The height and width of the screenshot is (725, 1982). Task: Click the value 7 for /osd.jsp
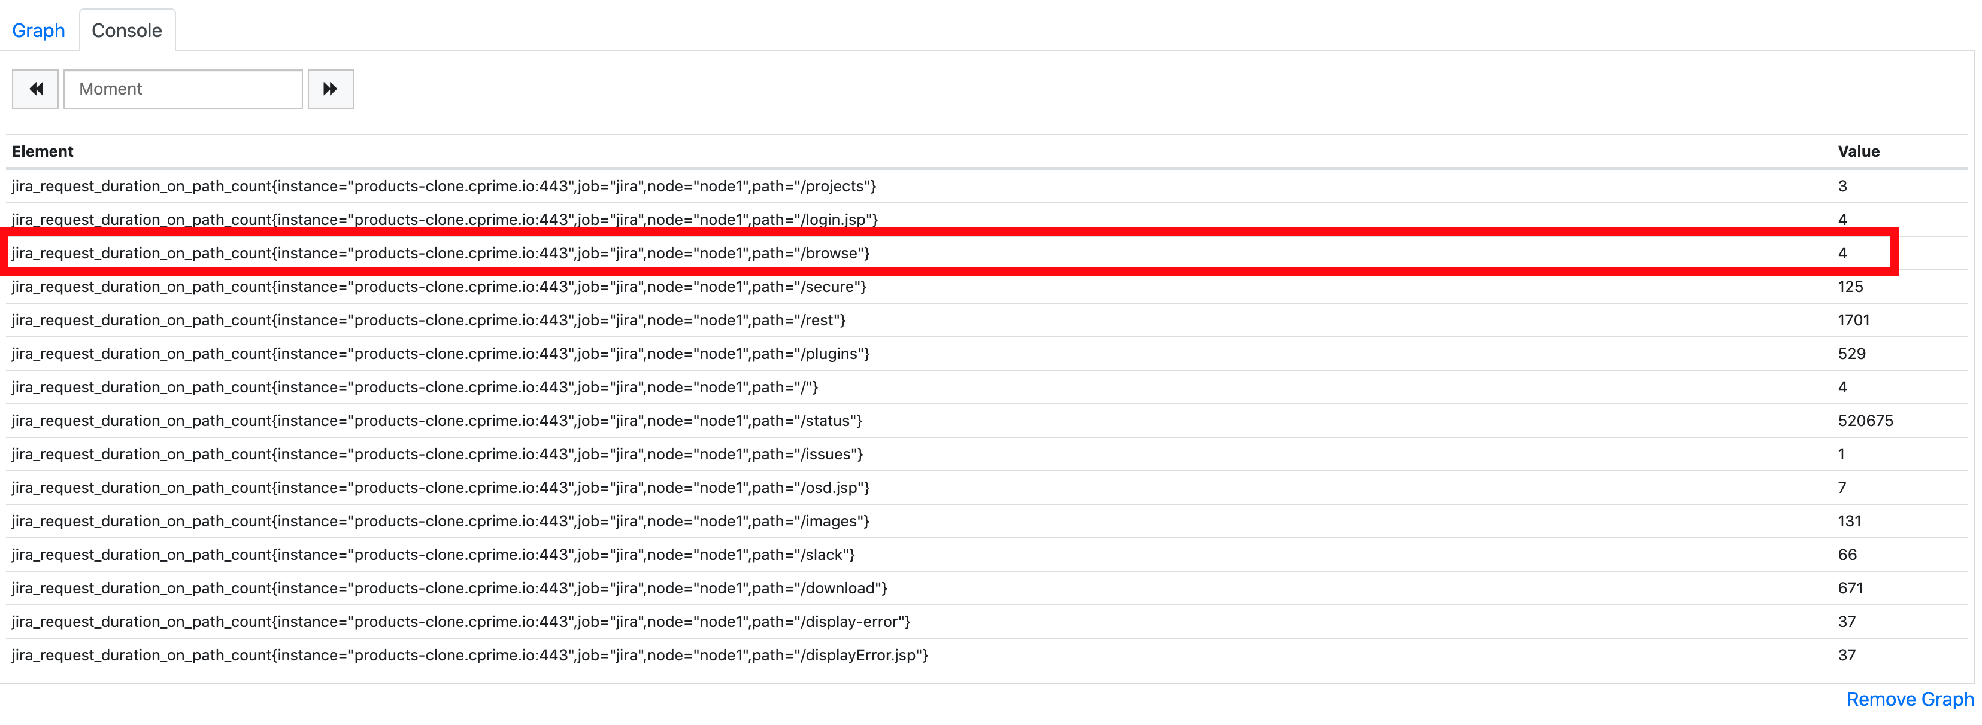pos(1842,488)
